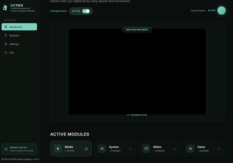This screenshot has width=233, height=163.
Task: Click the SYSTEM STATE label
Action: tap(58, 11)
